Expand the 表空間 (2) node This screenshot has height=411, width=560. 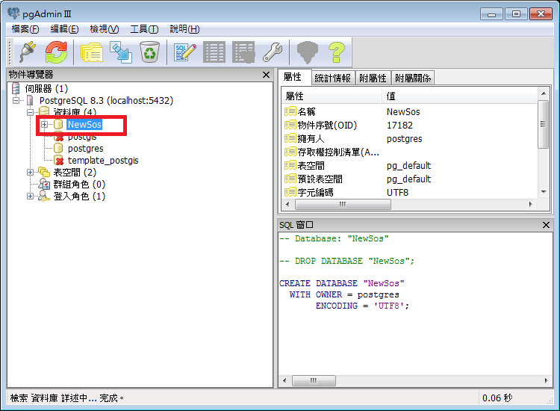(31, 173)
